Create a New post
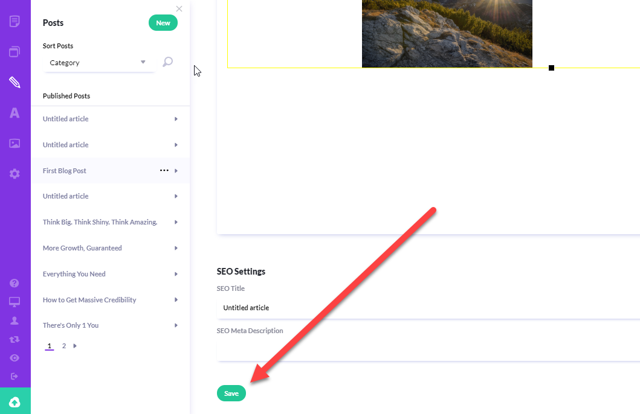 coord(163,23)
